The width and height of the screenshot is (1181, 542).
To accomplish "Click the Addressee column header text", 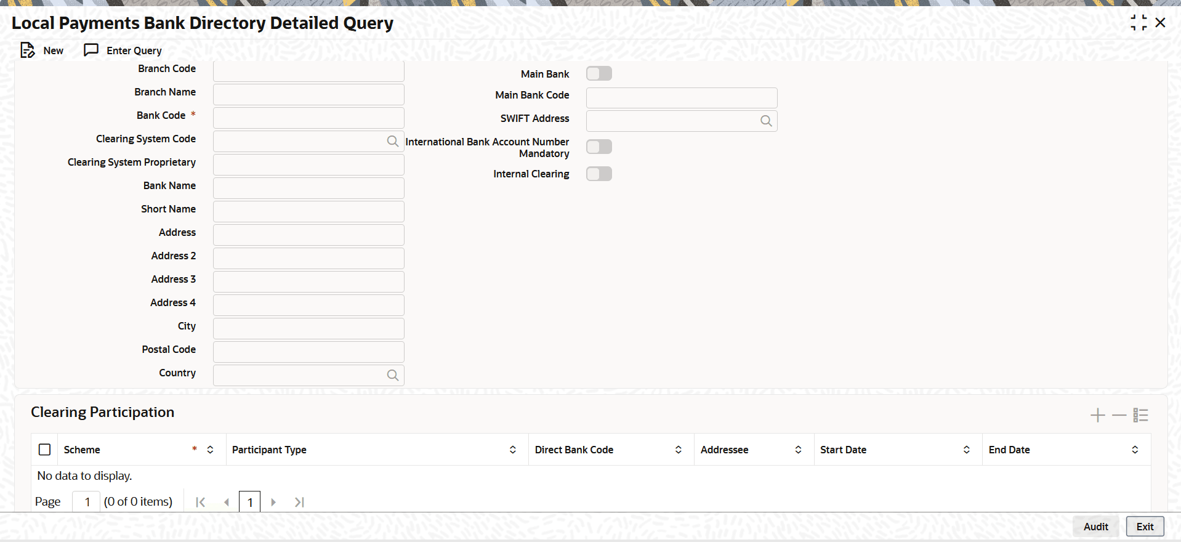I will (x=724, y=450).
